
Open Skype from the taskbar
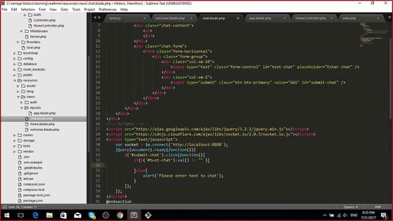point(91,215)
